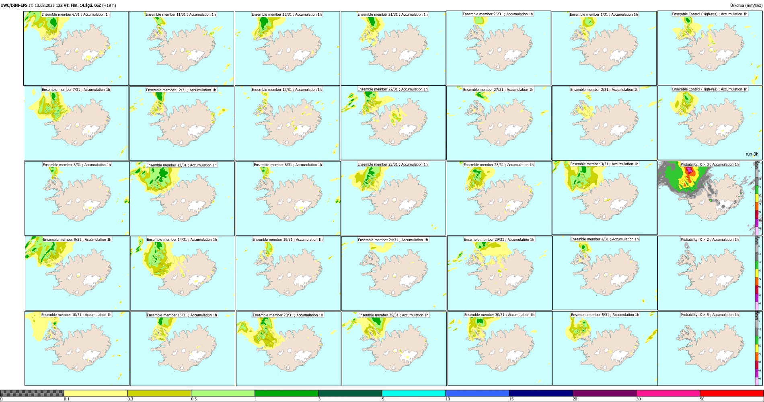Pick the olive 0.3–0.5 legend swatch

tap(159, 393)
